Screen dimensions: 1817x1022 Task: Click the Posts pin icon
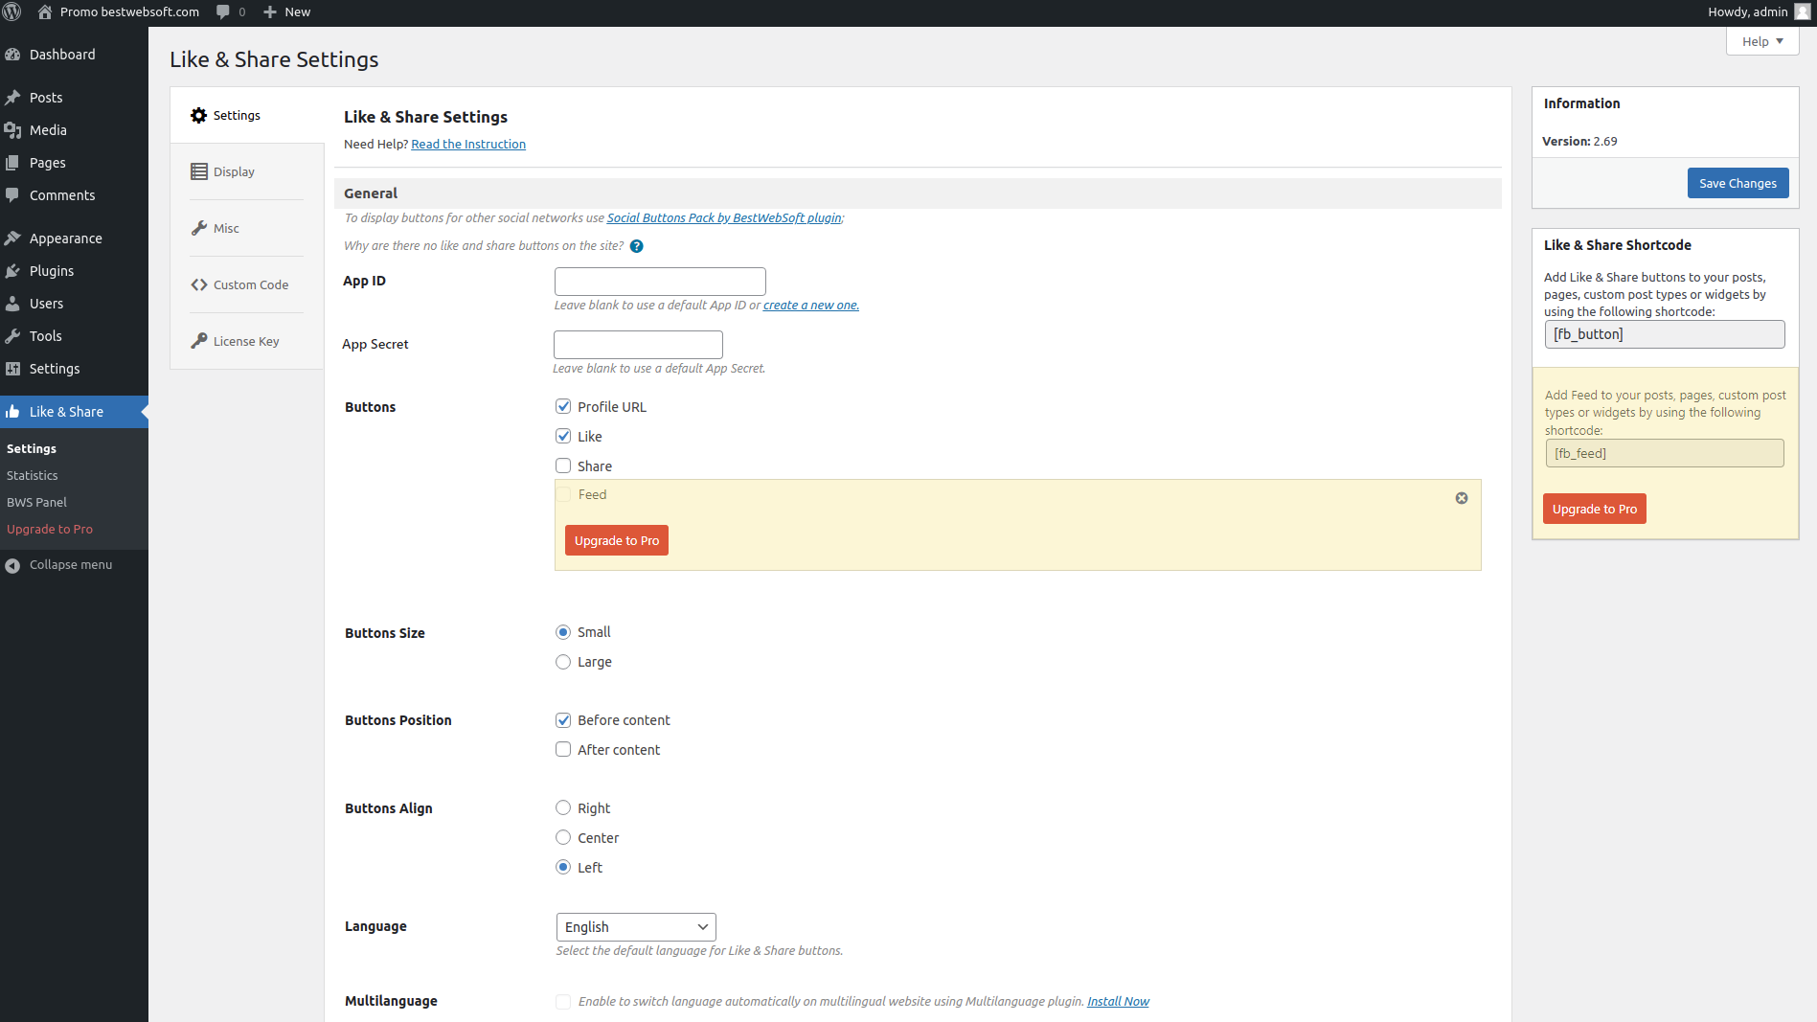[12, 98]
